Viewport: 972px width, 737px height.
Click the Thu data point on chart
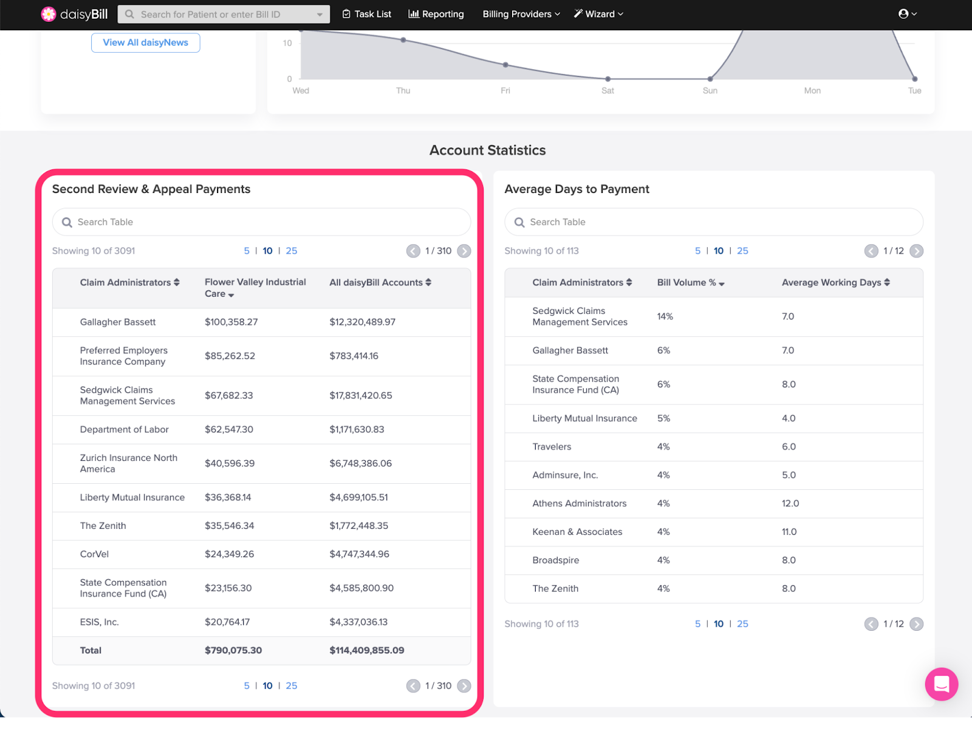[x=403, y=40]
